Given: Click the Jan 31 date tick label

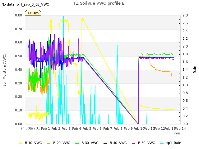Looking at the screenshot, I should [x=35, y=129].
